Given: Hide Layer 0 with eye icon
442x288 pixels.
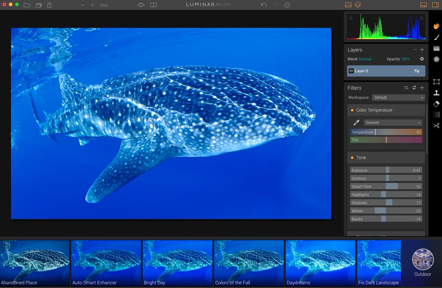Looking at the screenshot, I should coord(351,71).
